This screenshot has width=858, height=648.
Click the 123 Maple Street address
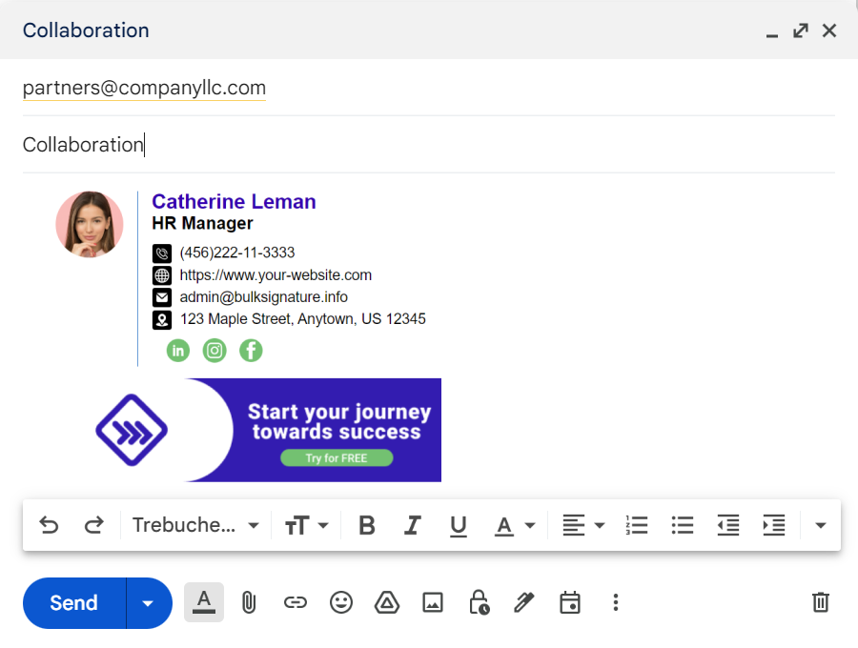click(302, 319)
